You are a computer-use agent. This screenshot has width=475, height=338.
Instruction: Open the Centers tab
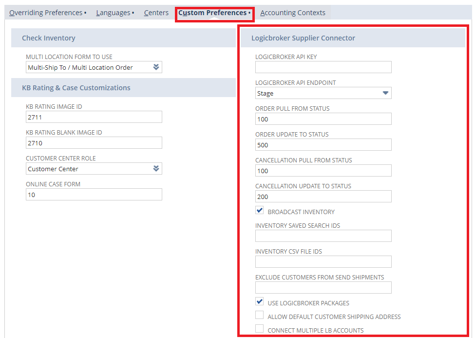pos(156,13)
